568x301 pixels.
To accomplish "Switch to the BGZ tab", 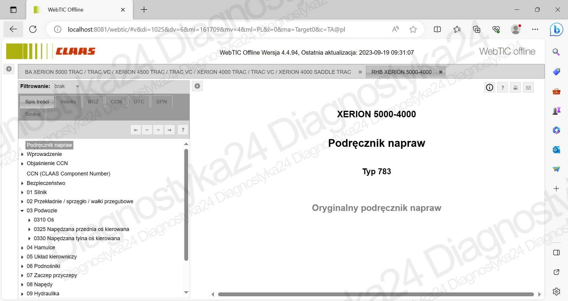I will (93, 102).
